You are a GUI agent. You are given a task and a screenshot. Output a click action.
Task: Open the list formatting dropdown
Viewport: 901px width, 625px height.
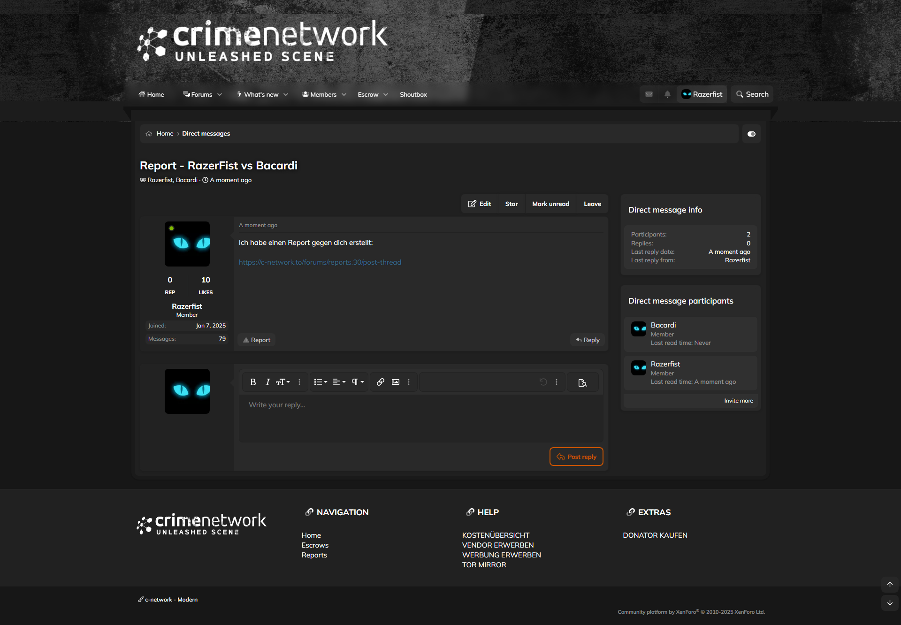321,382
